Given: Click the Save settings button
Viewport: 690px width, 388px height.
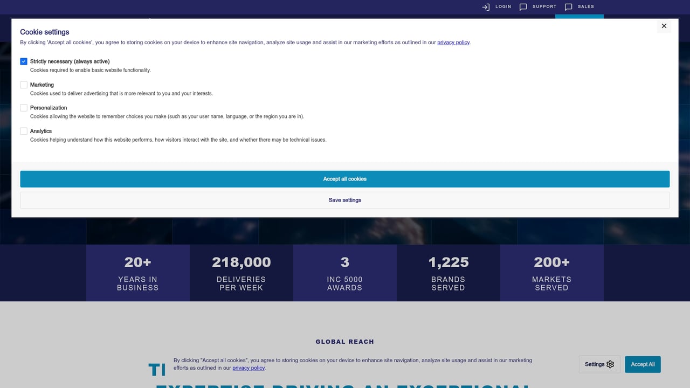Looking at the screenshot, I should [x=344, y=200].
